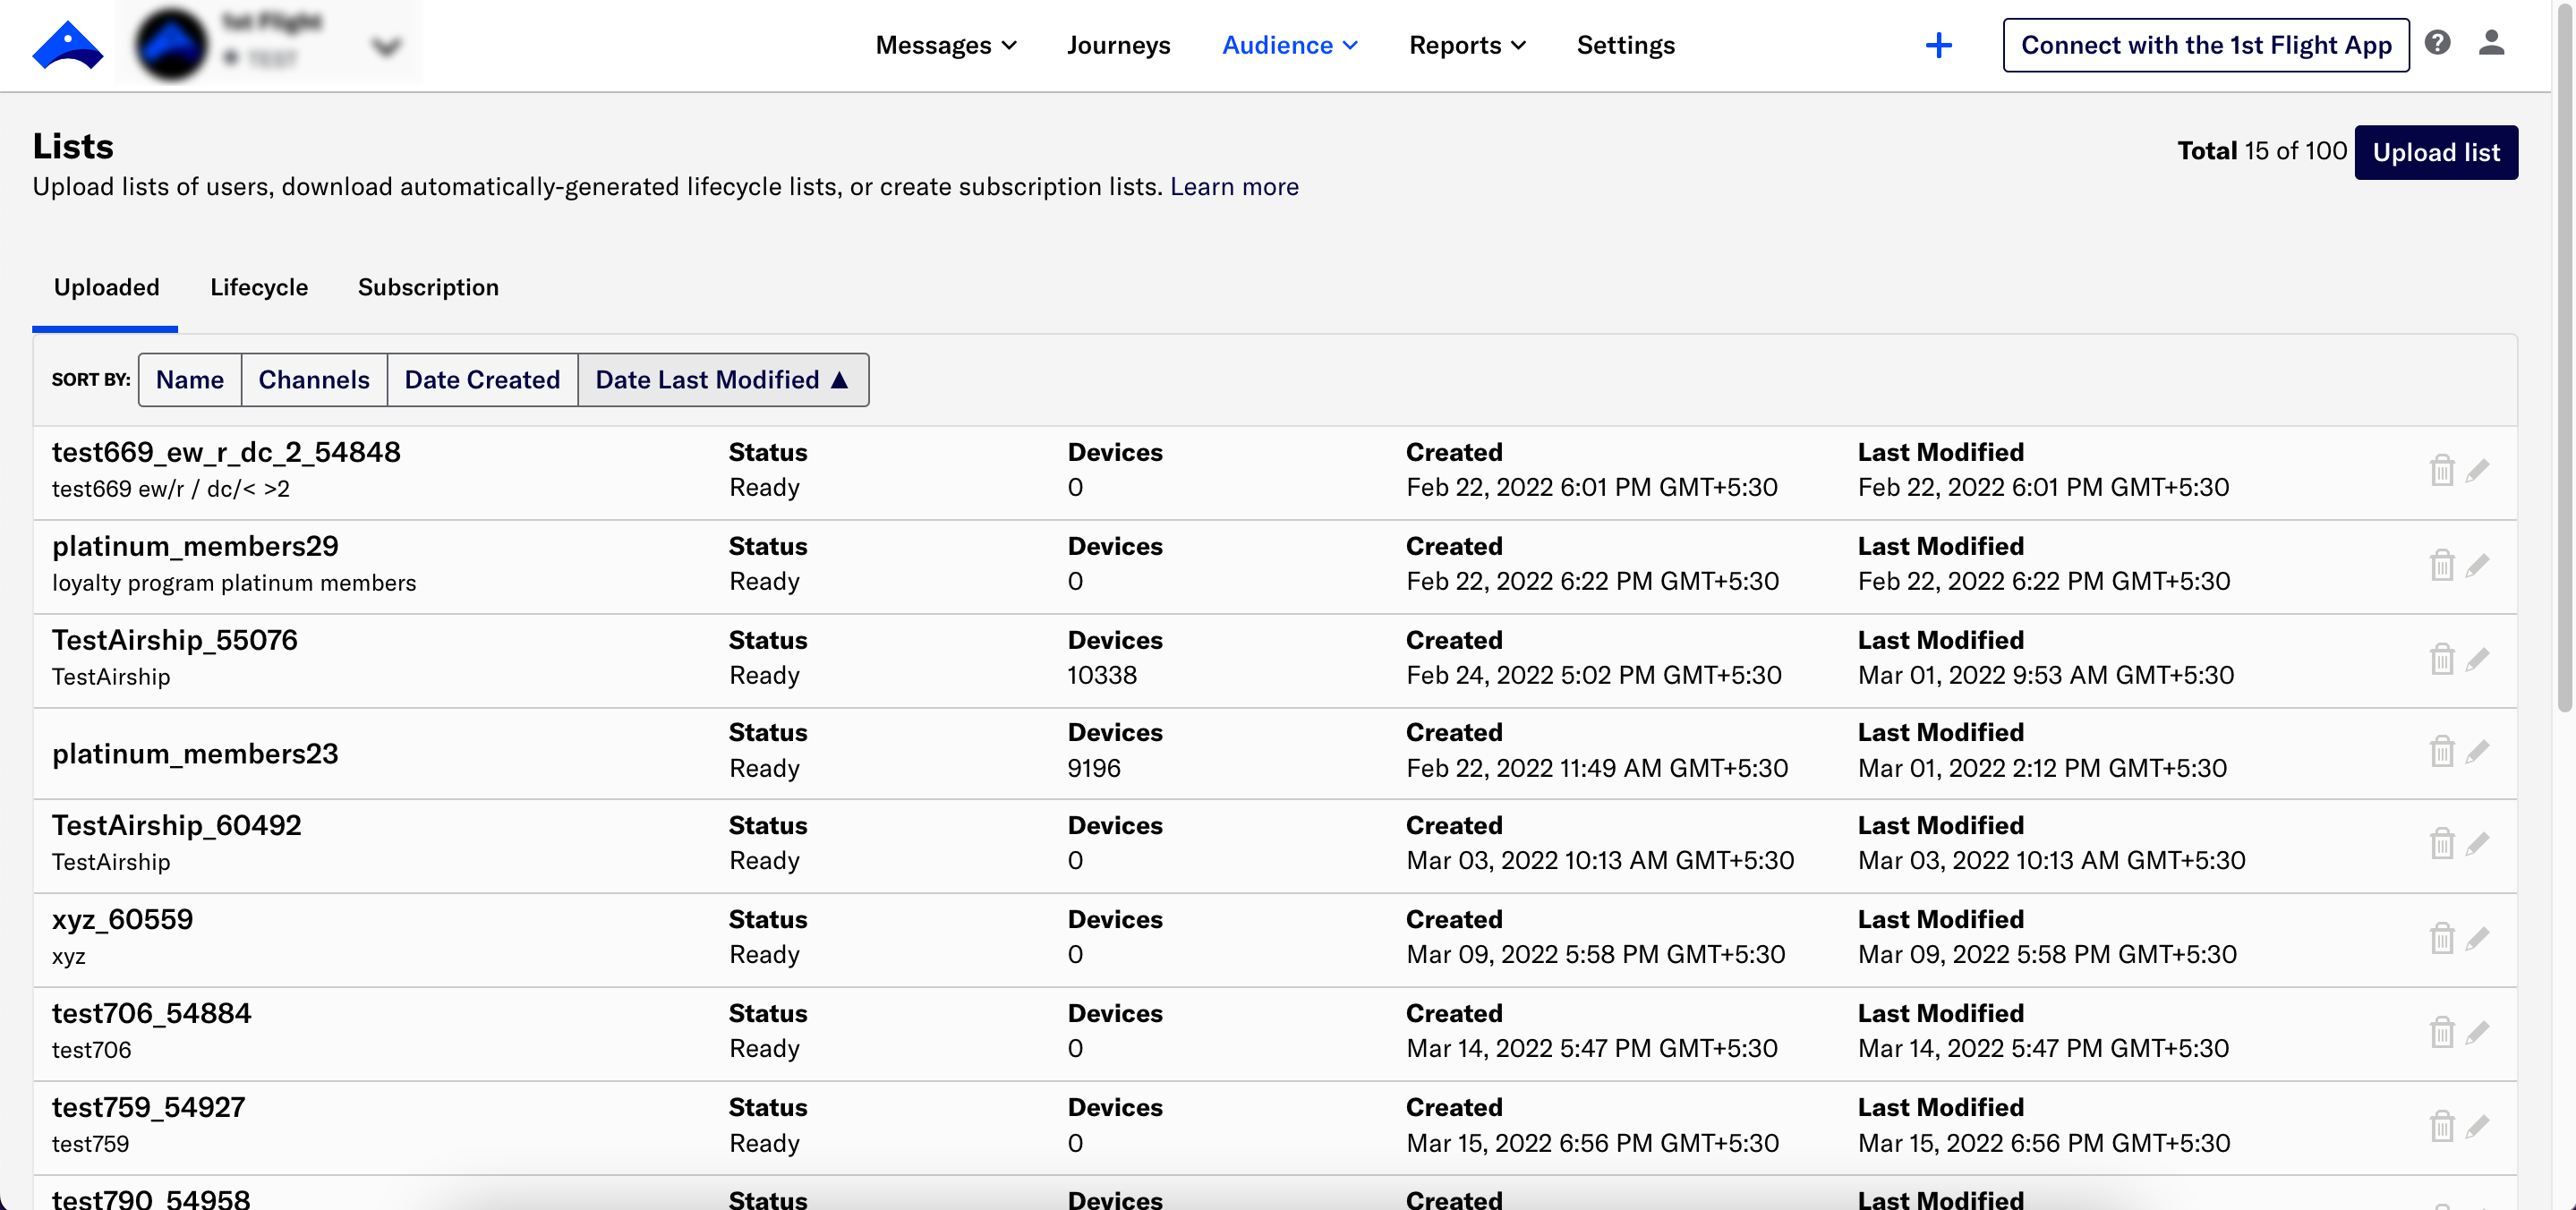Toggle Date Last Modified sort direction
Image resolution: width=2576 pixels, height=1210 pixels.
722,380
